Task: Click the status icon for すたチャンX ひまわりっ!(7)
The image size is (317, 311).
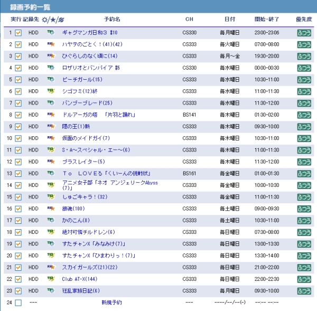Action: (51, 255)
